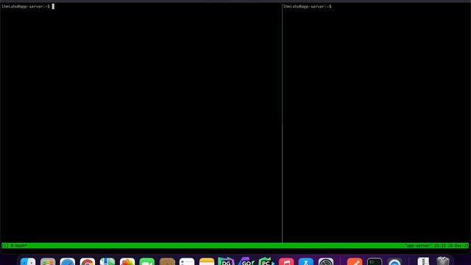Click the left pane shell prompt
This screenshot has height=265, width=471.
(x=26, y=7)
